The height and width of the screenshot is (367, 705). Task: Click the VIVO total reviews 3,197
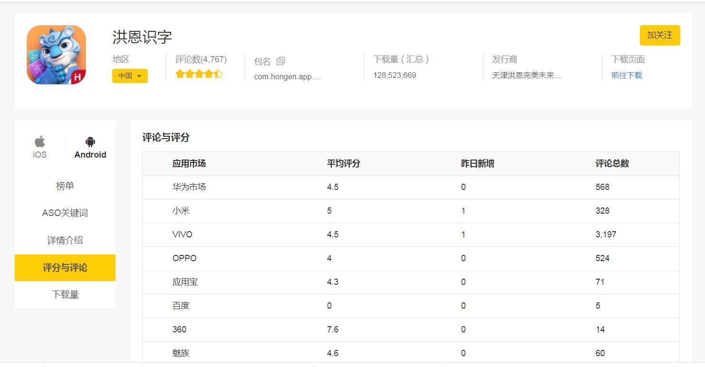pyautogui.click(x=606, y=235)
